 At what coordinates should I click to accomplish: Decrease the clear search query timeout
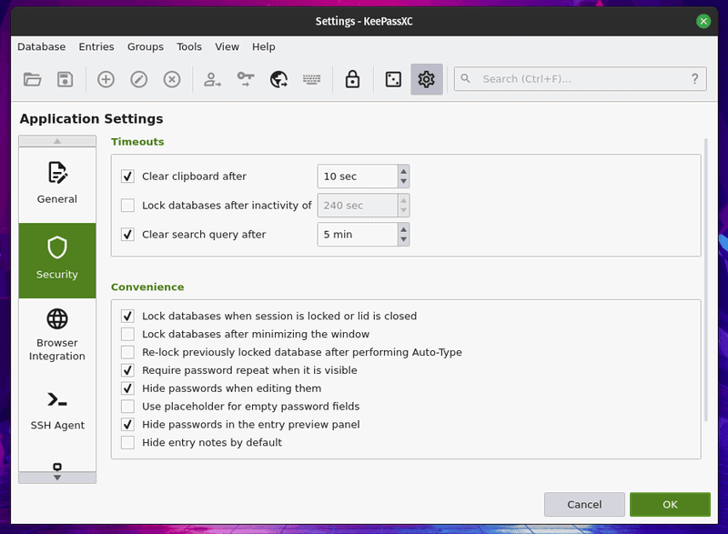(403, 240)
